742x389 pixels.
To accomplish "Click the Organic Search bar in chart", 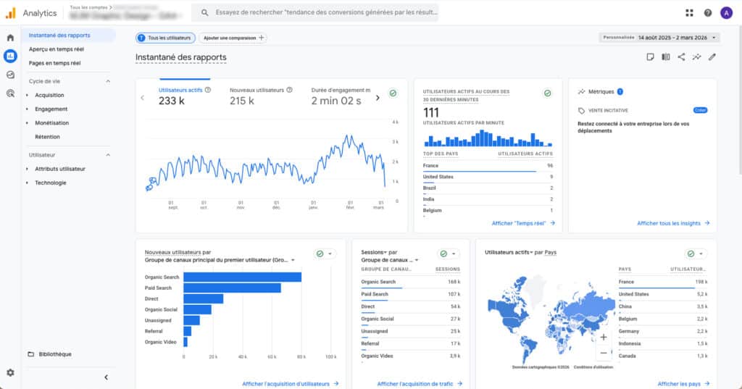I will 242,277.
